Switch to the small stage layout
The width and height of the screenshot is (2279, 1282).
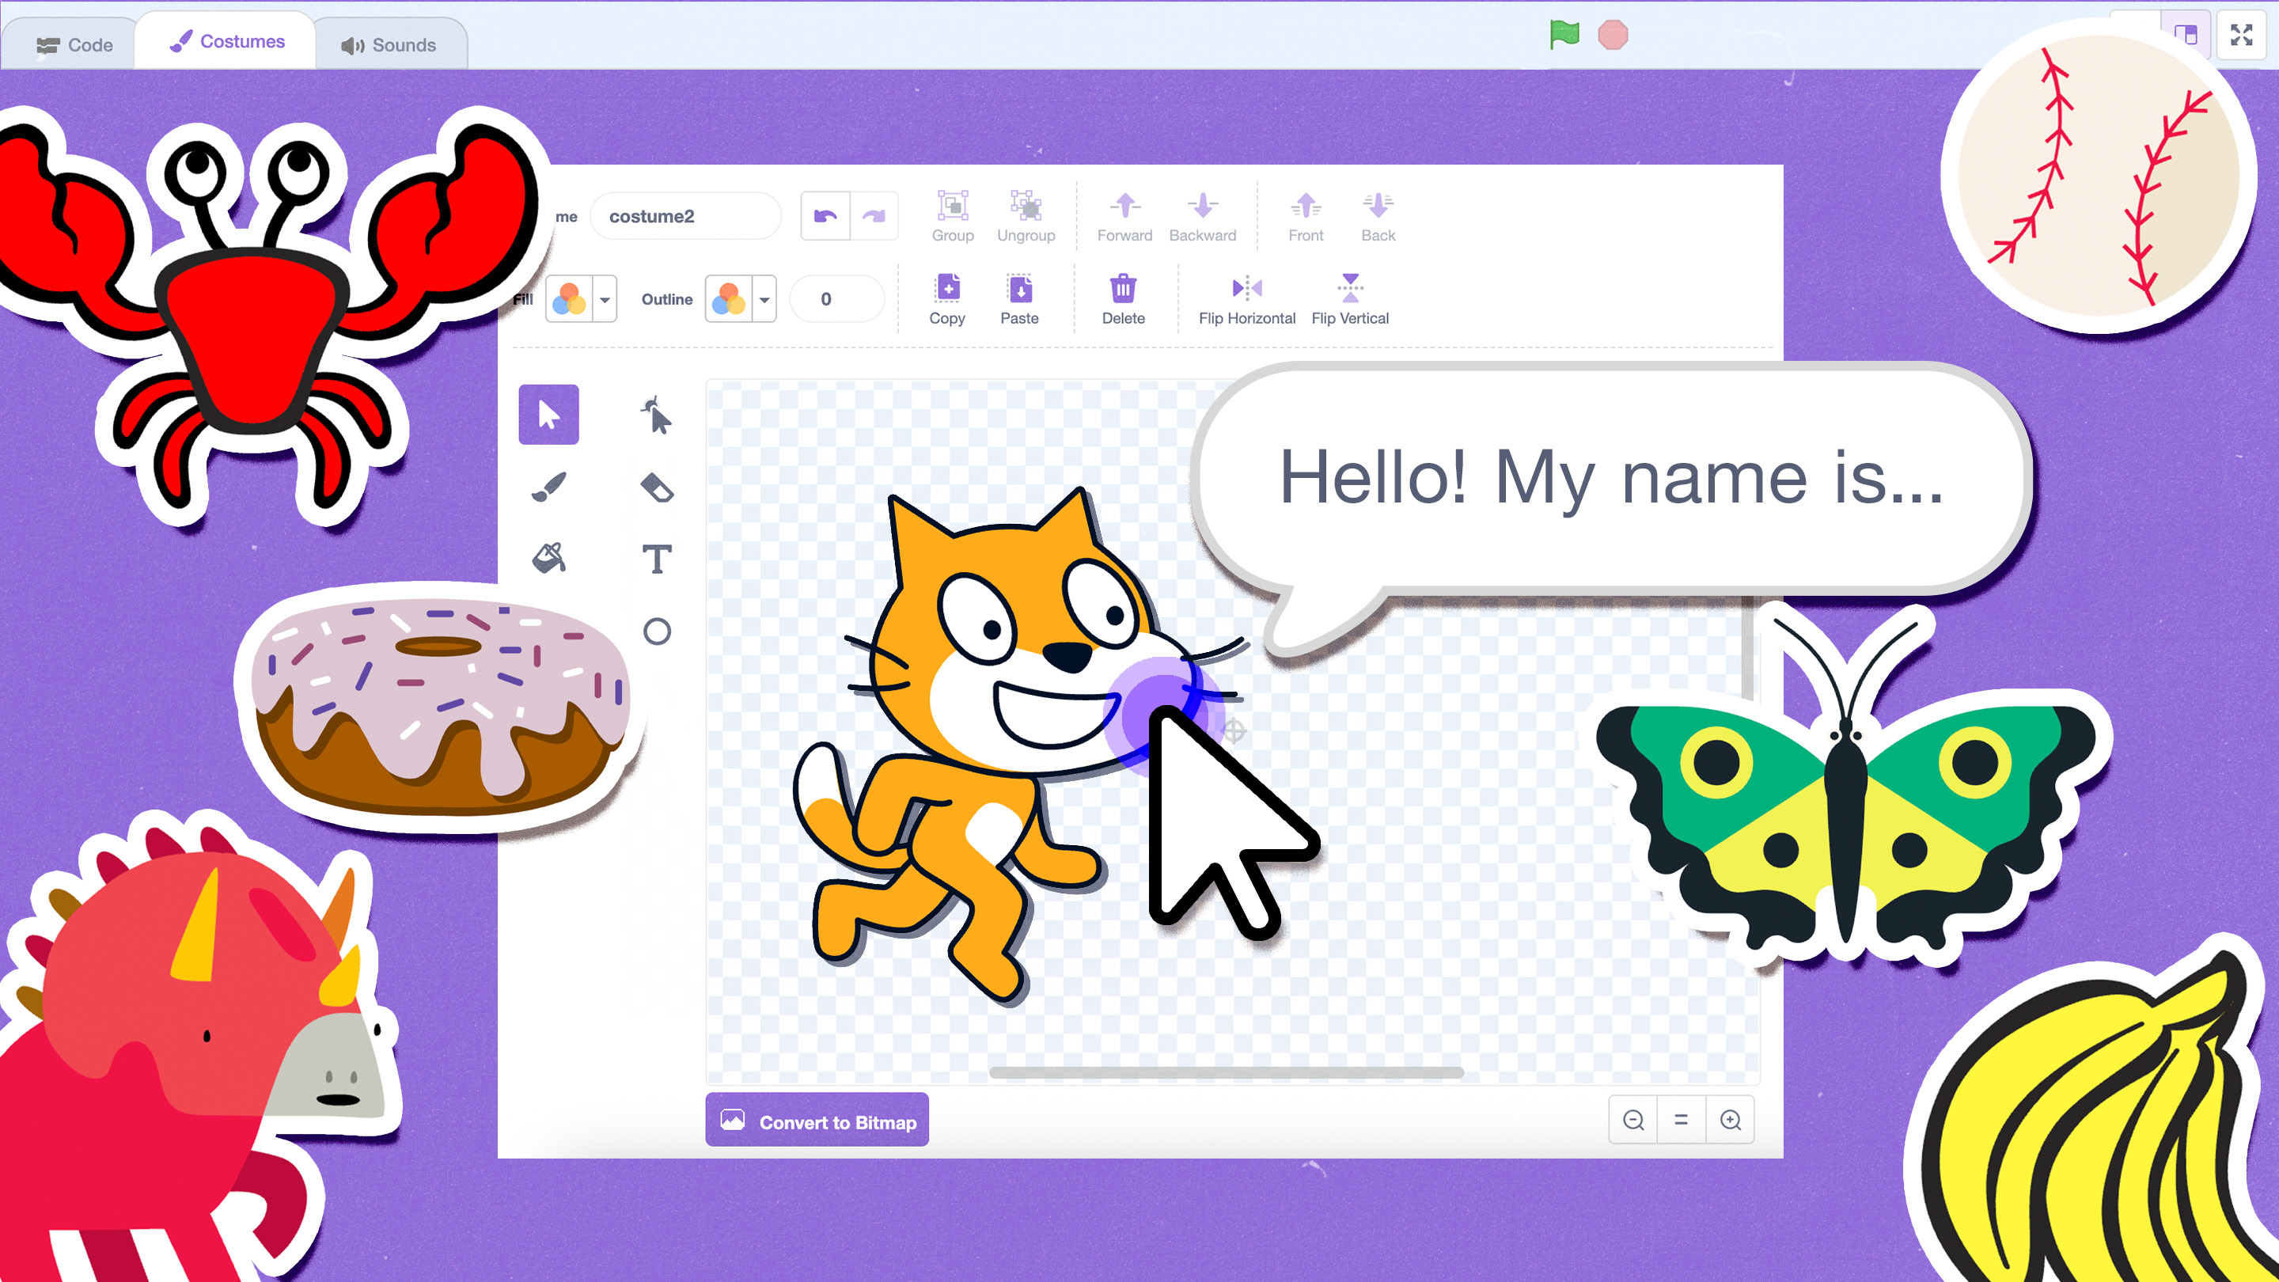pyautogui.click(x=2185, y=35)
